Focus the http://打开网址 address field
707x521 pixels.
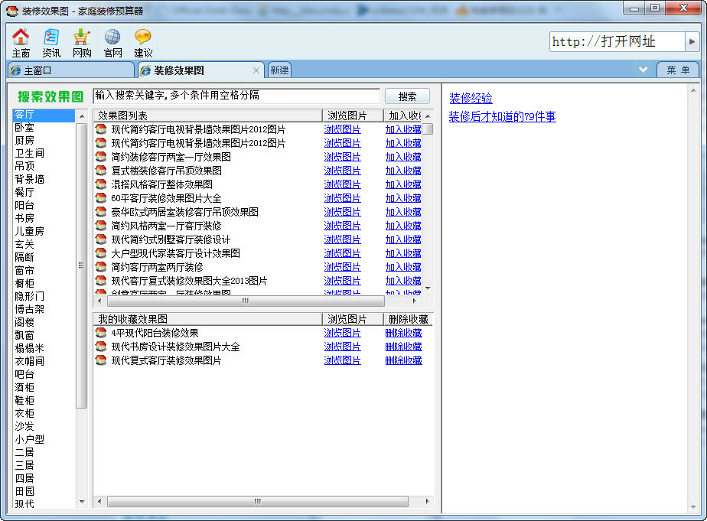[x=617, y=42]
